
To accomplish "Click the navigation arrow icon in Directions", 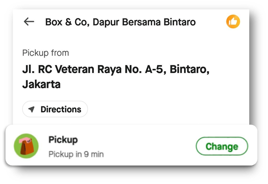I will [32, 109].
